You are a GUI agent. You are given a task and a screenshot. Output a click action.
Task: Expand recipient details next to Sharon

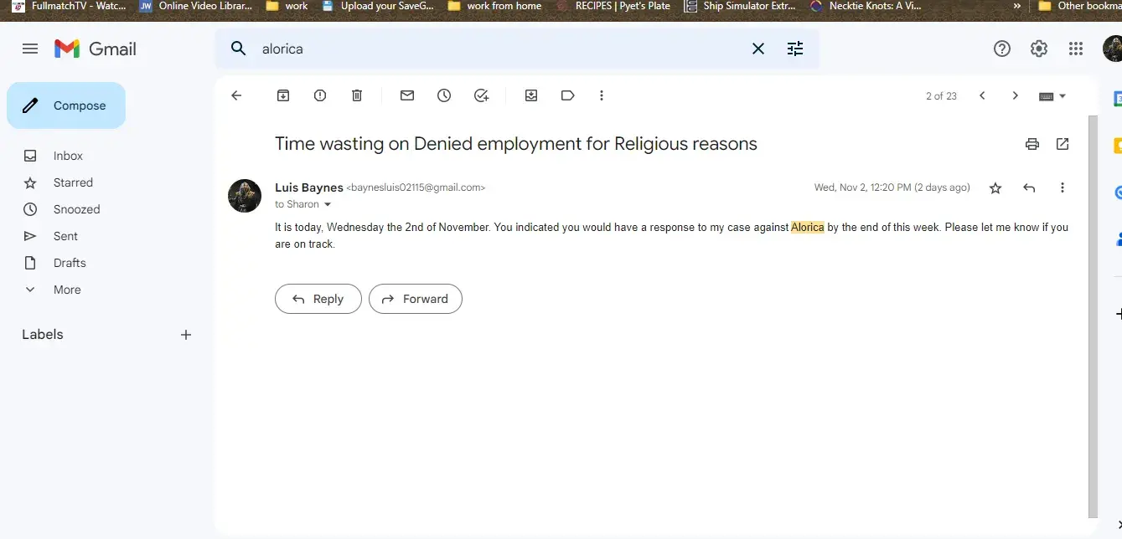[328, 205]
